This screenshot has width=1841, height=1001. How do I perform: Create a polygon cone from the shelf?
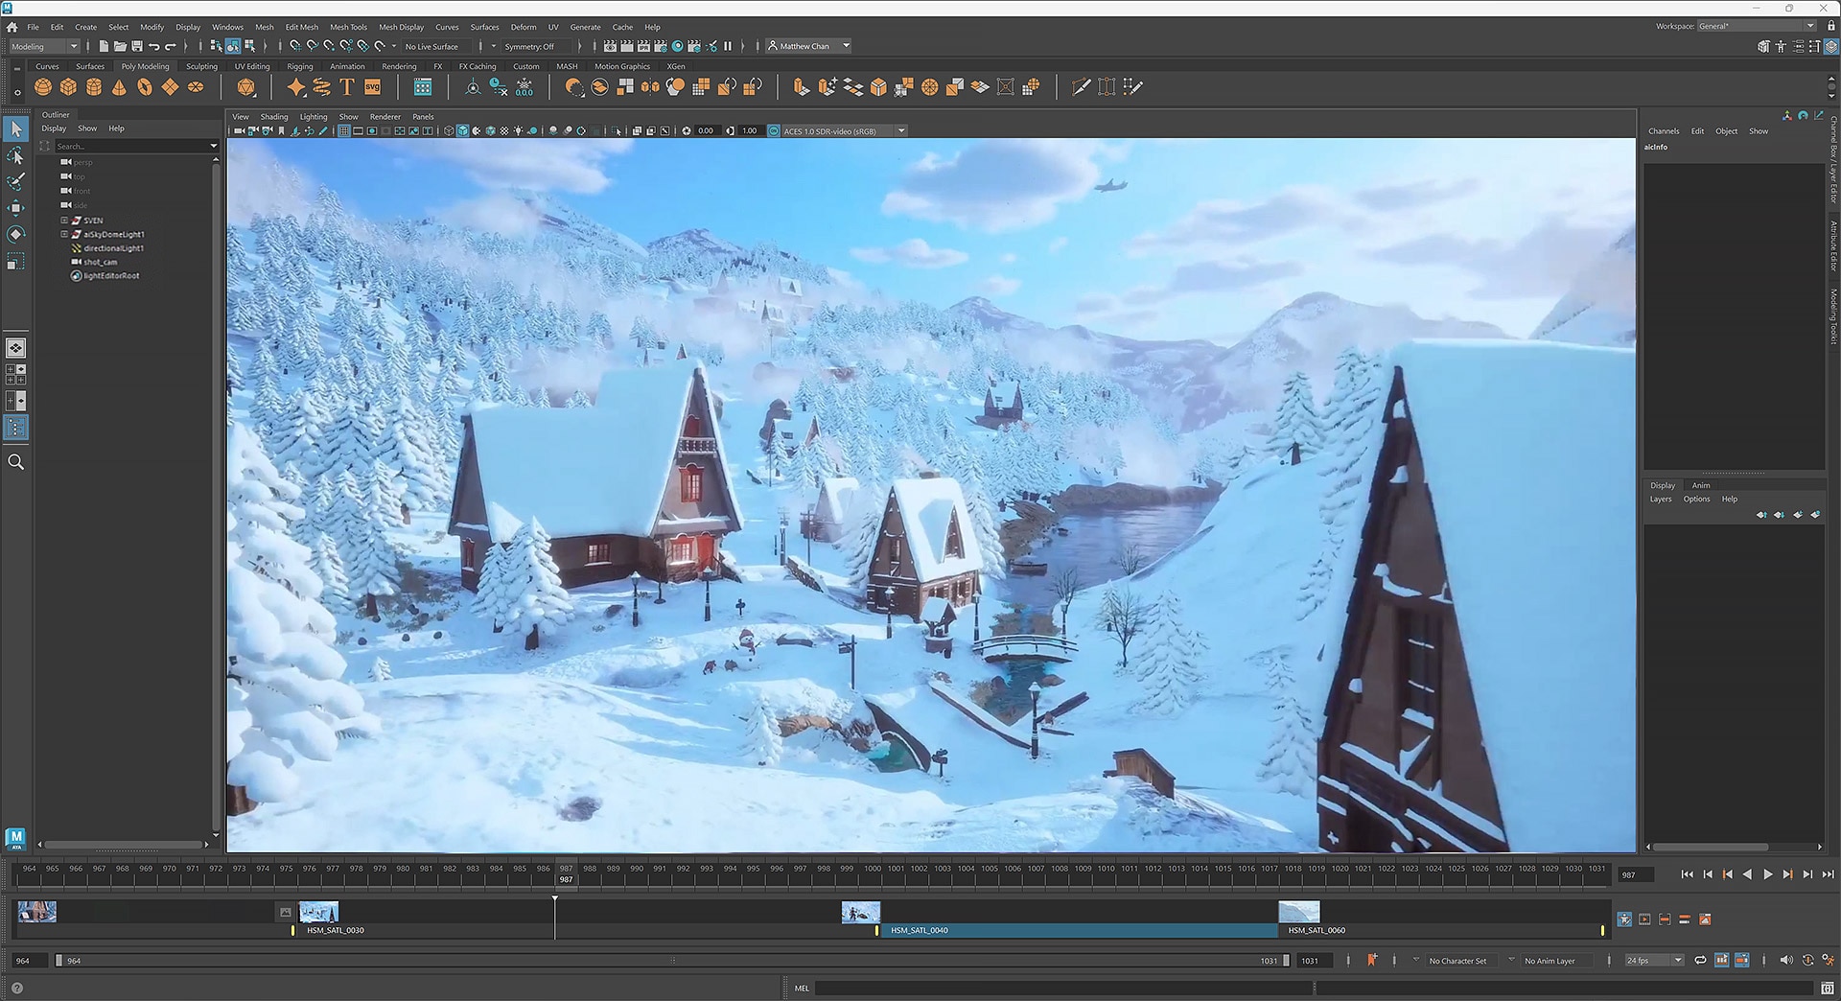pos(119,87)
